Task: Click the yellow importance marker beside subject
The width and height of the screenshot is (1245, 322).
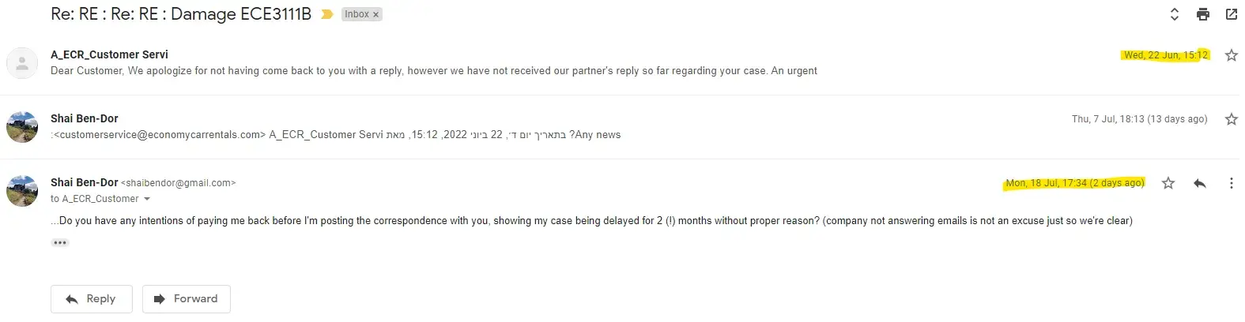Action: (x=326, y=15)
